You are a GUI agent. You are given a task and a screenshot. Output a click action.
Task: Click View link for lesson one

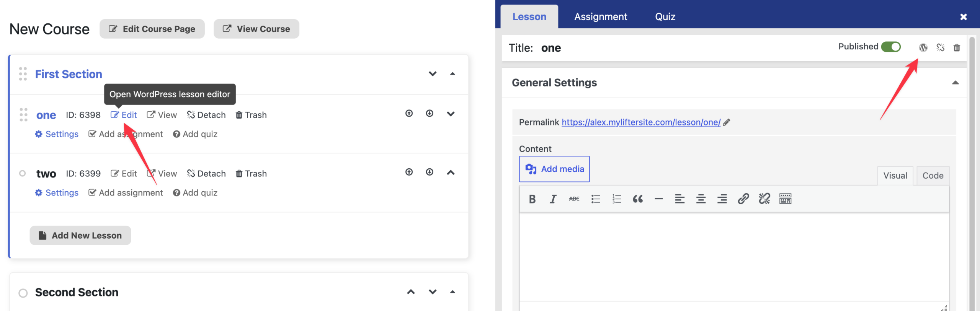tap(162, 115)
